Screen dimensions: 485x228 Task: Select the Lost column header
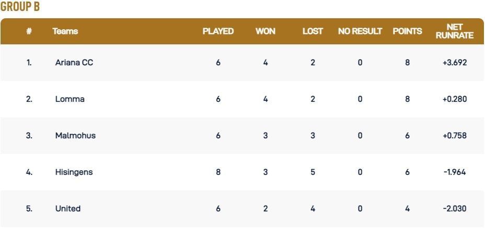pos(313,31)
